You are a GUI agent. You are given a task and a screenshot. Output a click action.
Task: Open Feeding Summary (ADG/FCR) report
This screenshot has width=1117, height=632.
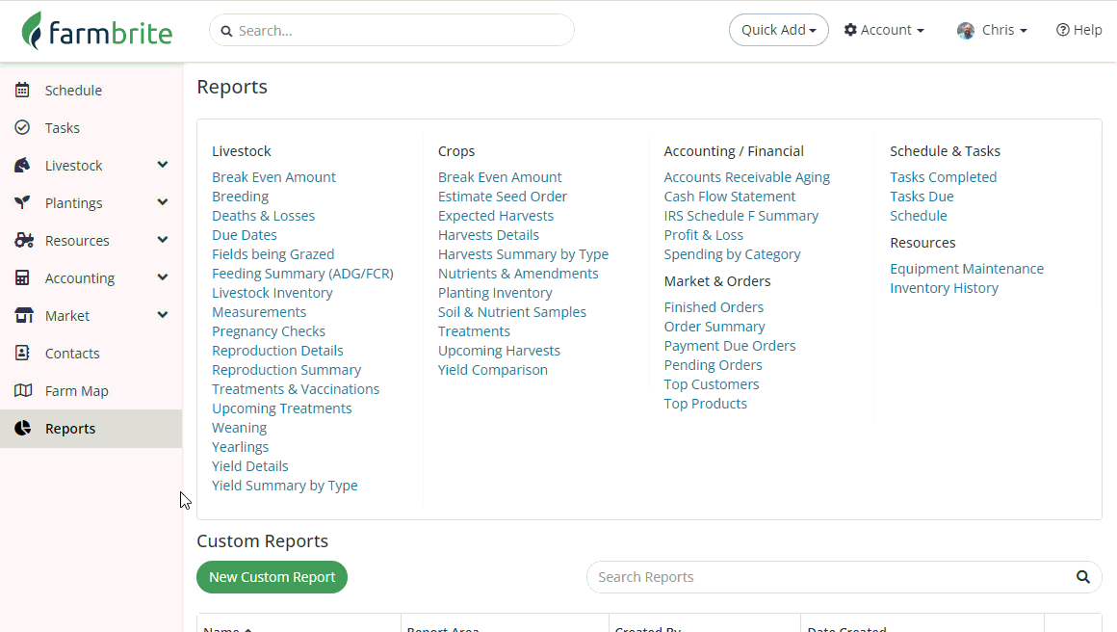302,274
